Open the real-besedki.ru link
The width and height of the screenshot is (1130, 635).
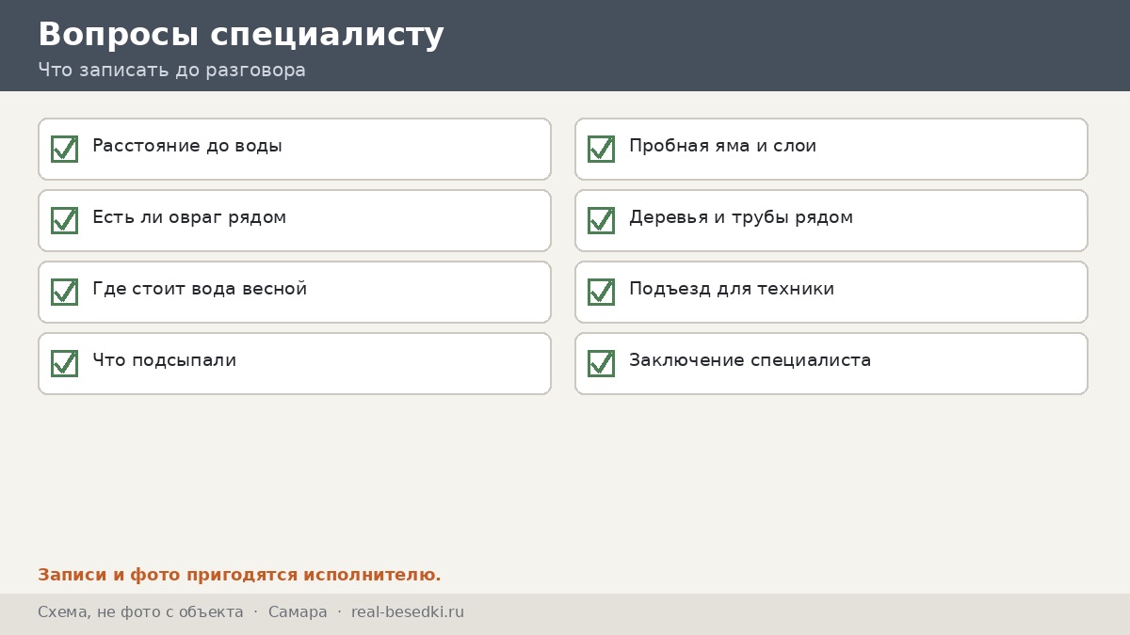coord(408,612)
